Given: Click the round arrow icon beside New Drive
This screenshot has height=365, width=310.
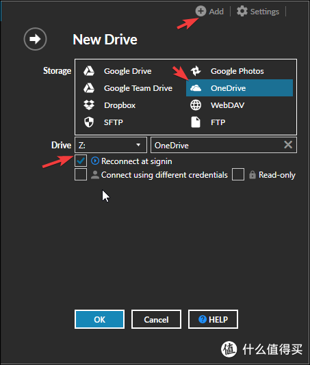Looking at the screenshot, I should pyautogui.click(x=35, y=39).
